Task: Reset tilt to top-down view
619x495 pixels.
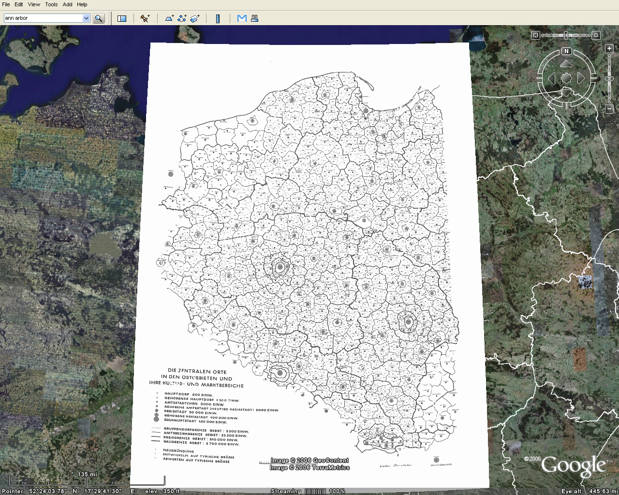Action: 535,35
